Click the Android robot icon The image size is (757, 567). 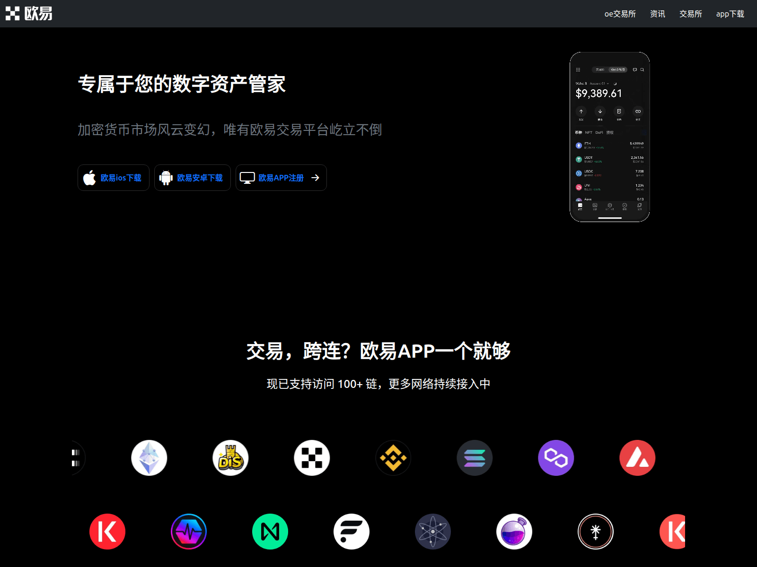(166, 178)
